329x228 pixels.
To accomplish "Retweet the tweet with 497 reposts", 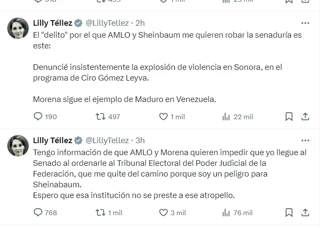I will pos(100,116).
